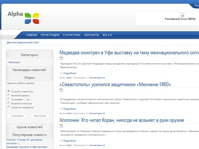
Task: Click the Результаты button
Action: [40, 116]
